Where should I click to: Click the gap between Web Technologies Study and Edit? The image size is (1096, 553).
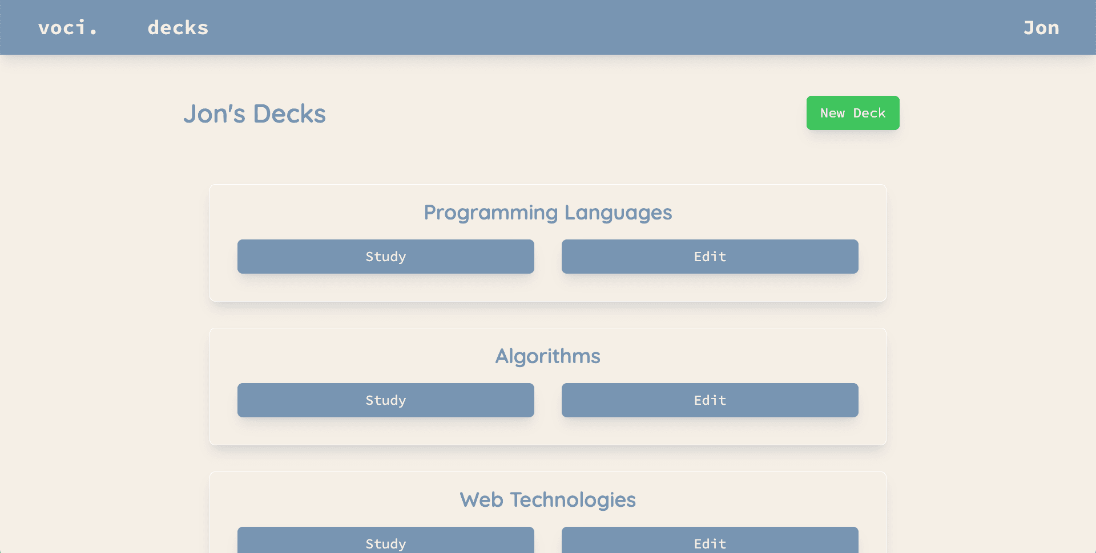548,542
